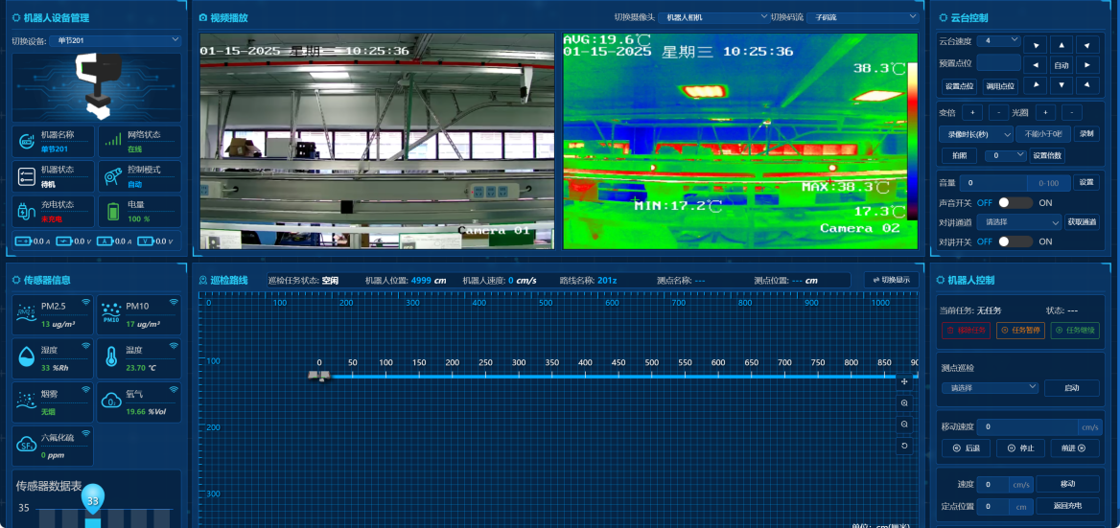The width and height of the screenshot is (1120, 528).
Task: Pan the gimbal up with the up arrow
Action: 1061,45
